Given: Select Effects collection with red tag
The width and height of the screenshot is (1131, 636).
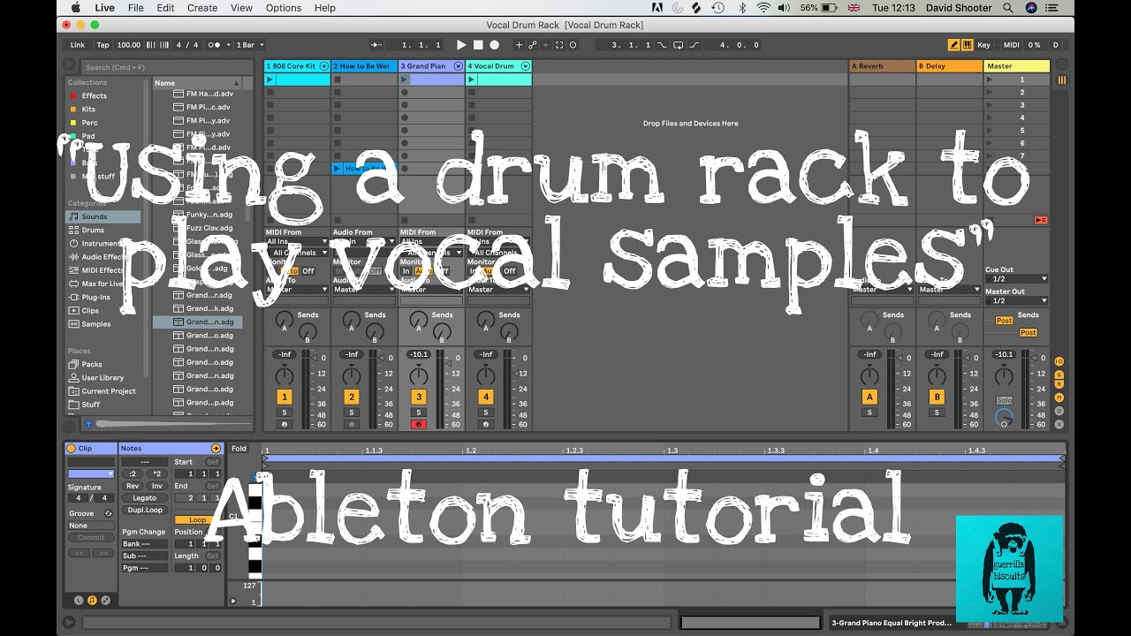Looking at the screenshot, I should point(94,95).
